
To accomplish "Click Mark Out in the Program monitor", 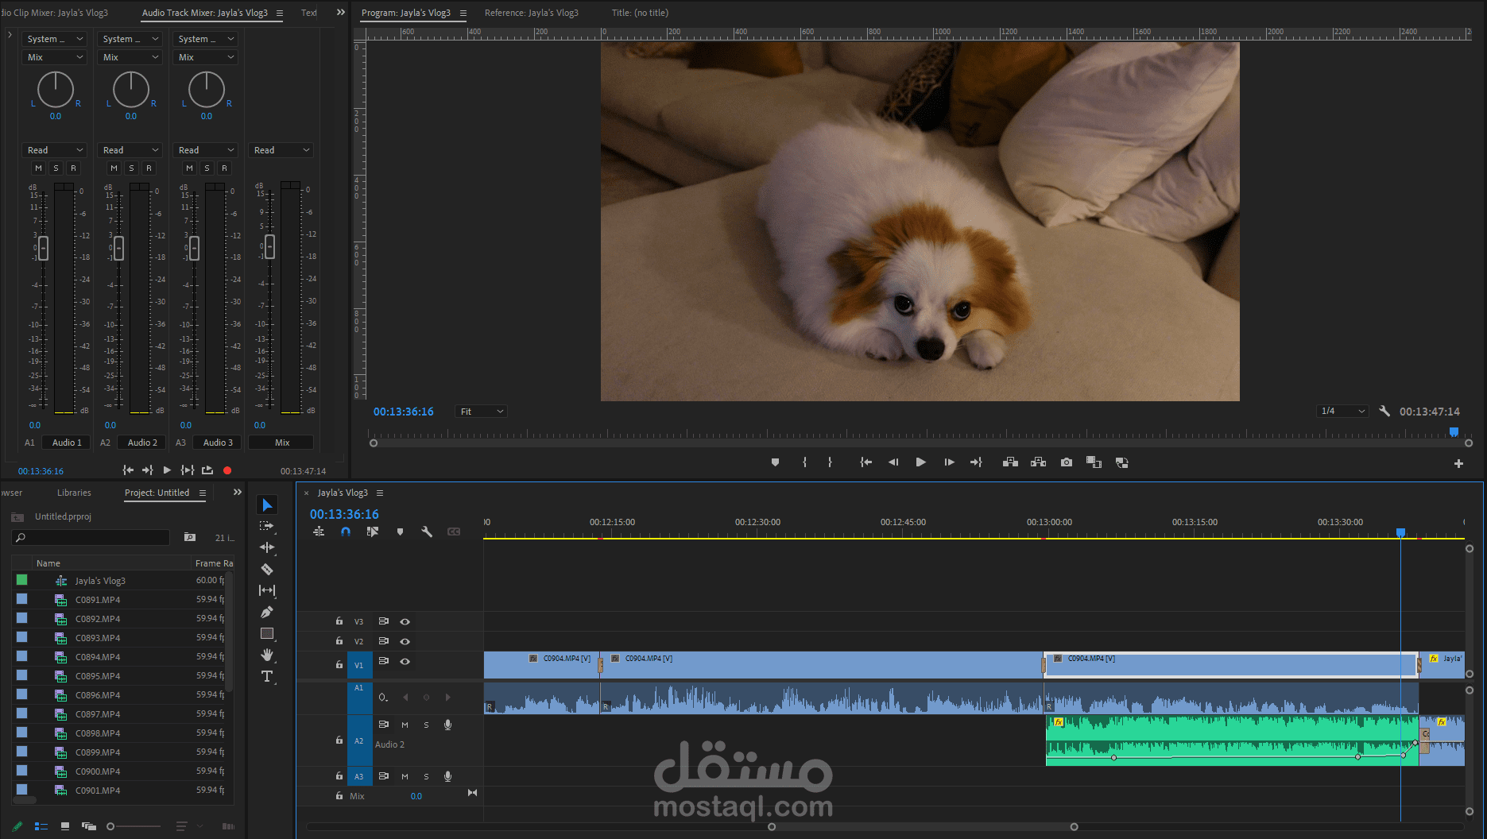I will [x=830, y=462].
